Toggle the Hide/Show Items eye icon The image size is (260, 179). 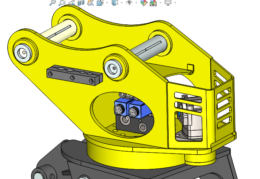pyautogui.click(x=129, y=3)
